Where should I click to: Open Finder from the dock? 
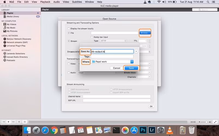(x=27, y=130)
